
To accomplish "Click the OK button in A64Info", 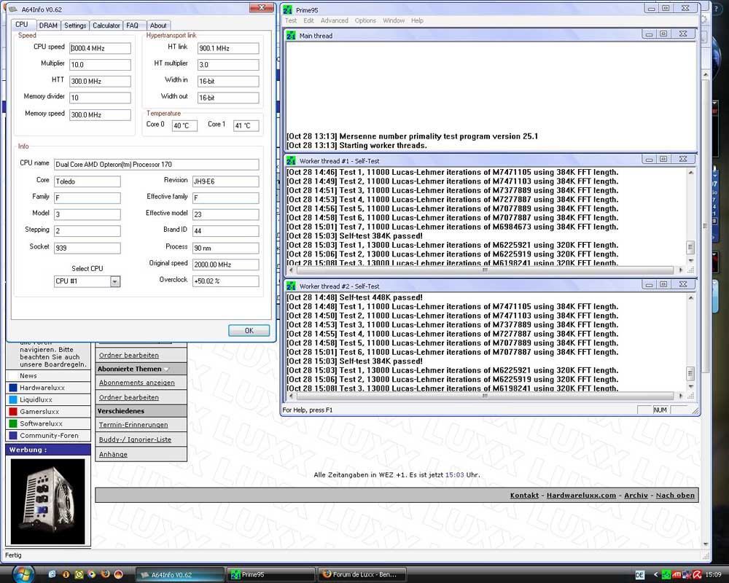I will pos(249,331).
